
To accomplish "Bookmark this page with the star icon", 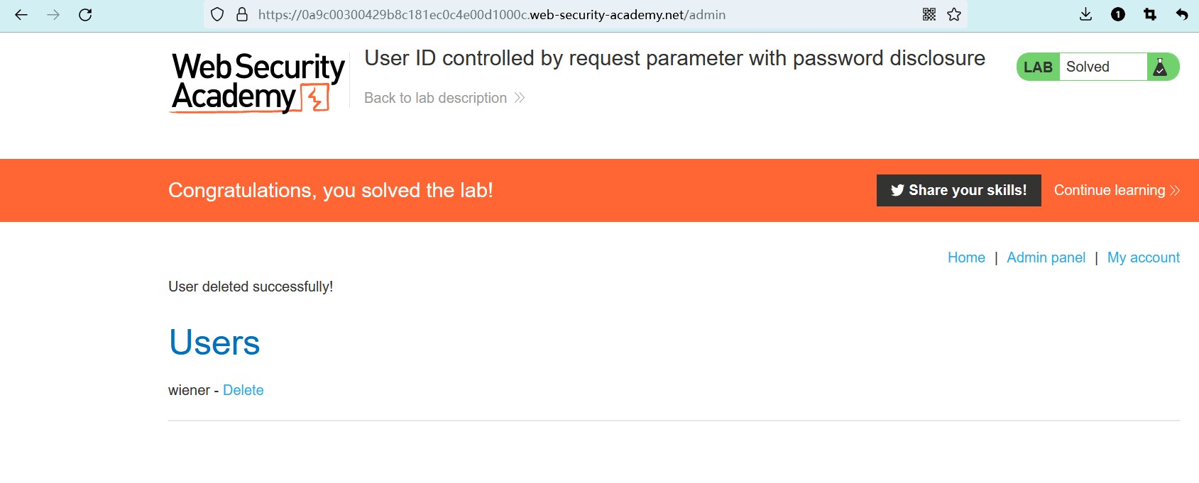I will tap(954, 14).
